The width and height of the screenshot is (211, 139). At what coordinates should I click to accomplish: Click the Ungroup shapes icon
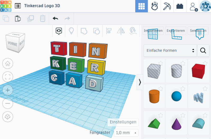(97, 31)
